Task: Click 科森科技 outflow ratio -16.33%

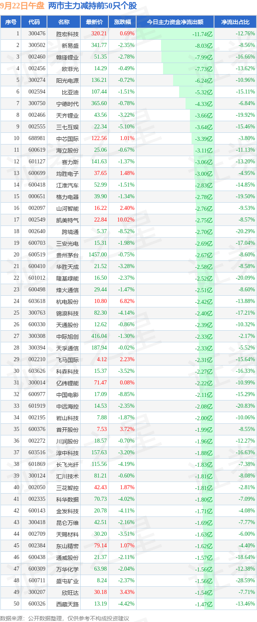Action: [245, 371]
